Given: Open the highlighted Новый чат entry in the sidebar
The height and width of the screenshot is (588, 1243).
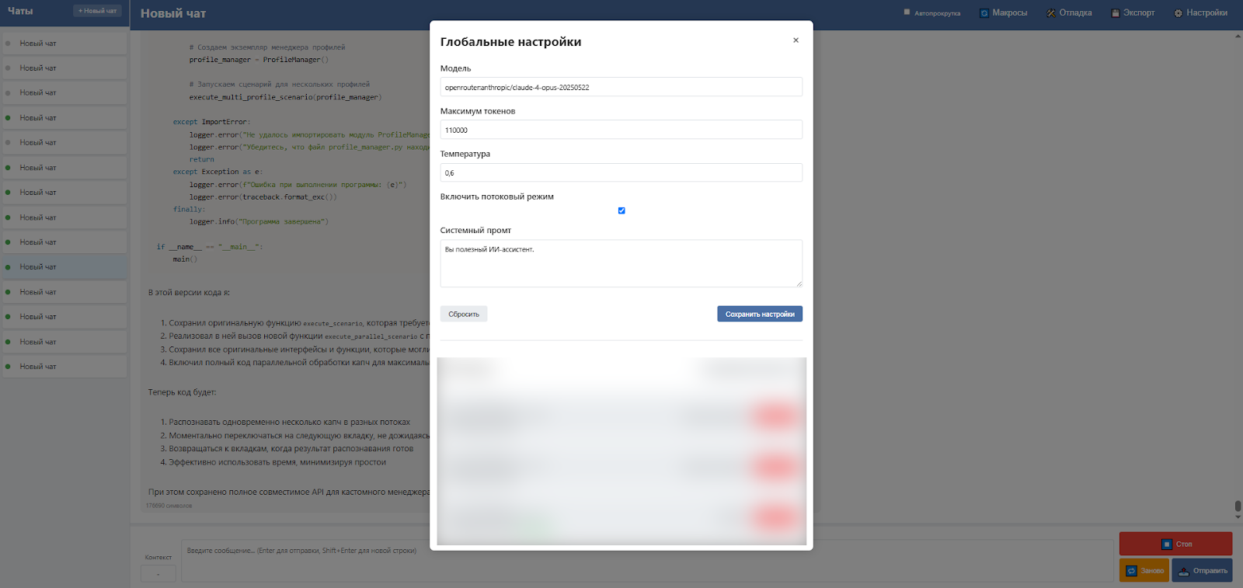Looking at the screenshot, I should tap(65, 266).
